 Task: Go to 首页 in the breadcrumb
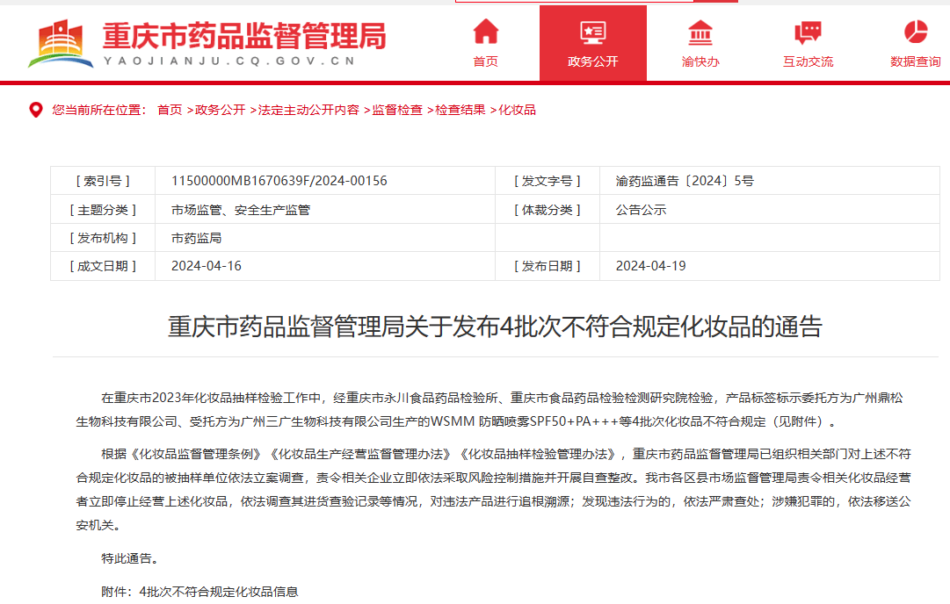click(170, 110)
